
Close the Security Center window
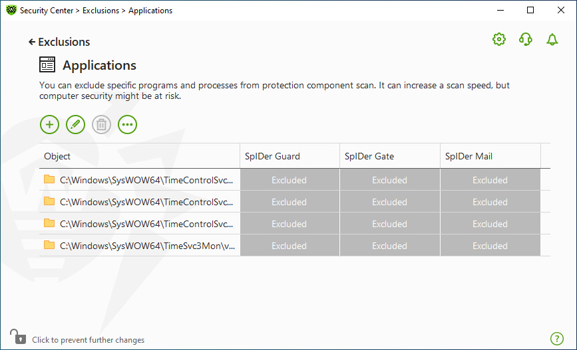click(x=561, y=10)
